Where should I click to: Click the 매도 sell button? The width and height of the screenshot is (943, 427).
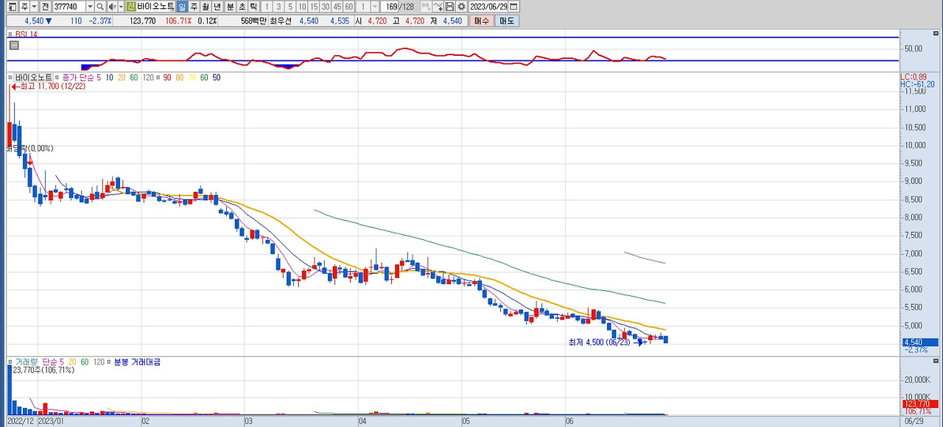[x=507, y=21]
